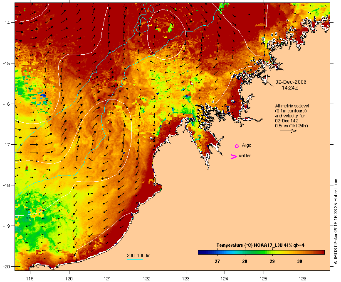Image resolution: width=341 pixels, height=282 pixels.
Task: Click the cyan 200 1000m isobath legend line
Action: coord(135,260)
